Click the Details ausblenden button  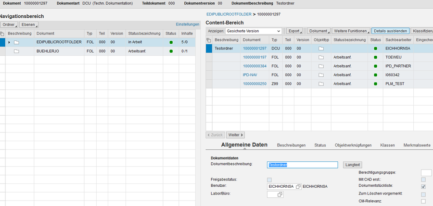390,31
